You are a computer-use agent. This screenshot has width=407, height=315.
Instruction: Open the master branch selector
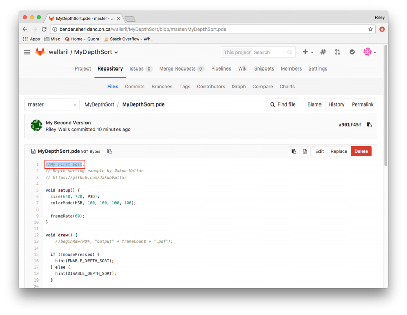(52, 104)
